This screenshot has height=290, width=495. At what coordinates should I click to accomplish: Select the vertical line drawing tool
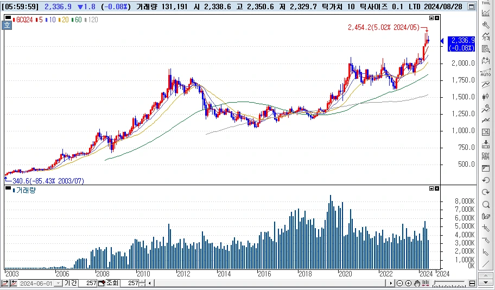pos(486,252)
